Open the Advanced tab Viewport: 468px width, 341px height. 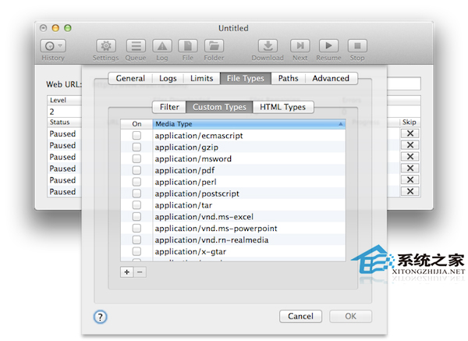pos(331,79)
